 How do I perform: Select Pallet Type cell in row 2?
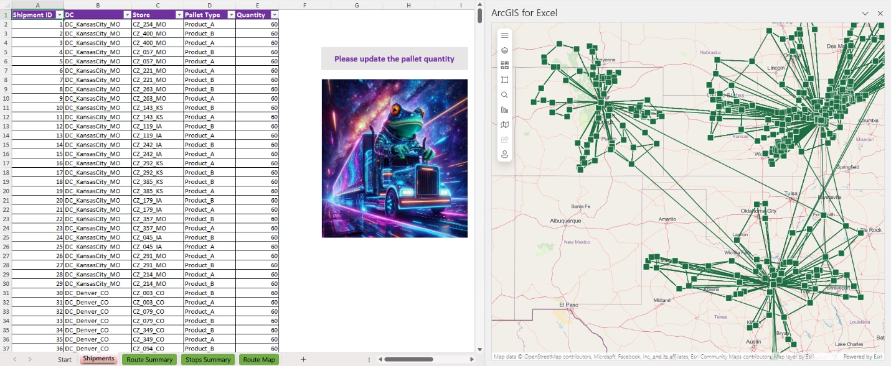[210, 24]
